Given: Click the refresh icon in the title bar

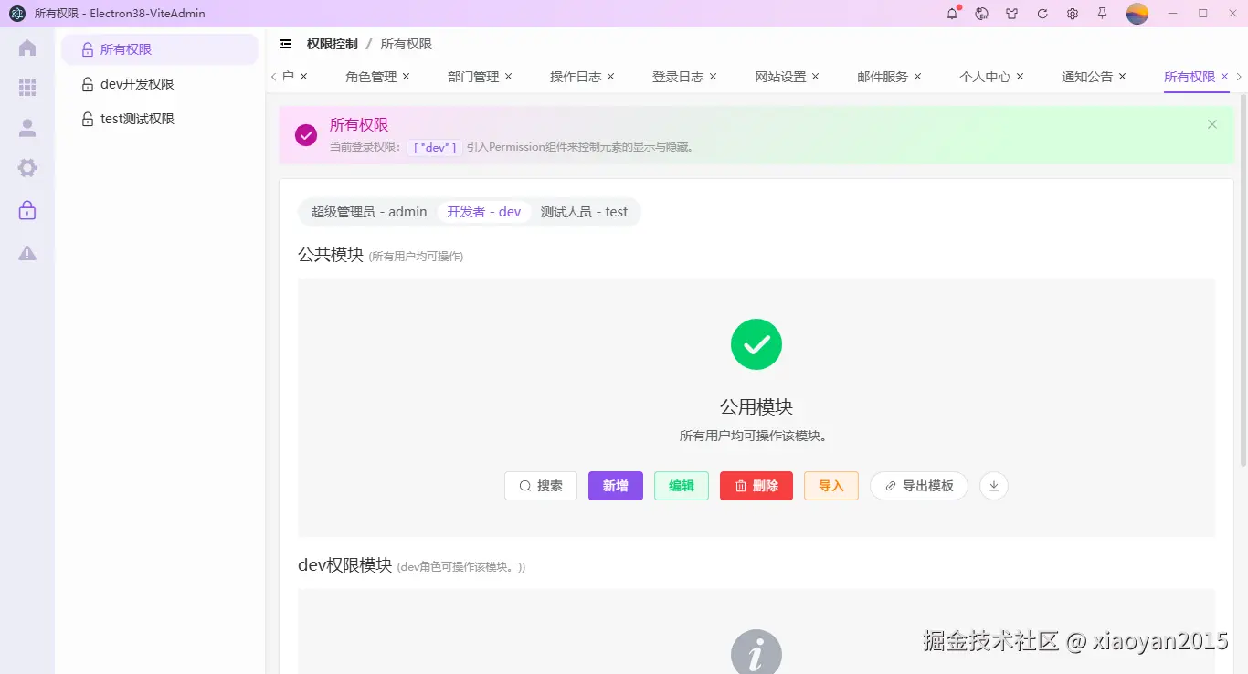Looking at the screenshot, I should tap(1042, 14).
